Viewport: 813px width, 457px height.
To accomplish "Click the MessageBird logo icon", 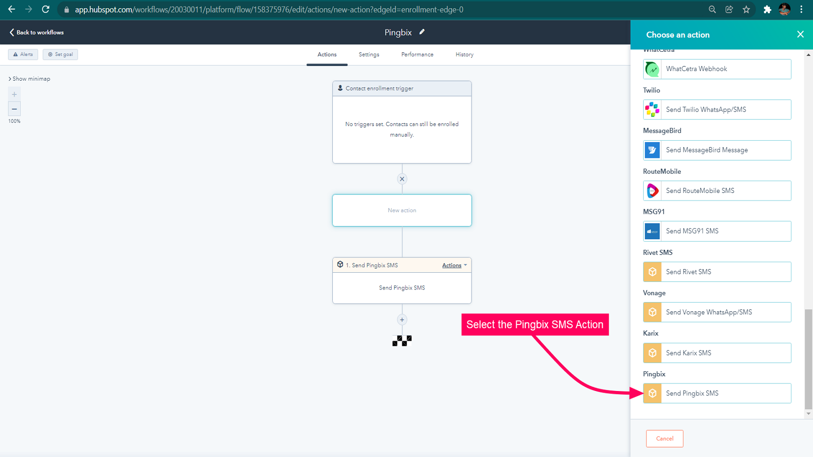I will pos(652,150).
